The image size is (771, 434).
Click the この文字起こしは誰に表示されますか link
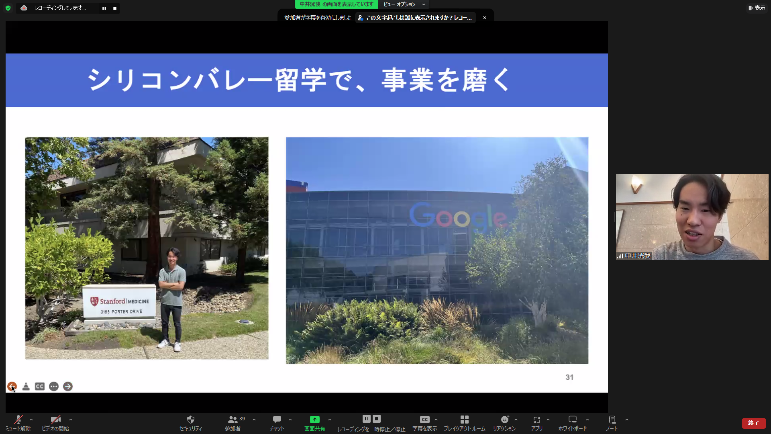point(416,18)
